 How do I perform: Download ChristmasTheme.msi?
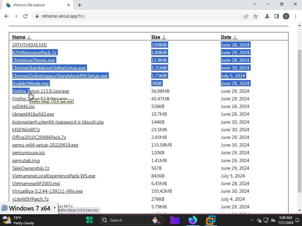(34, 60)
